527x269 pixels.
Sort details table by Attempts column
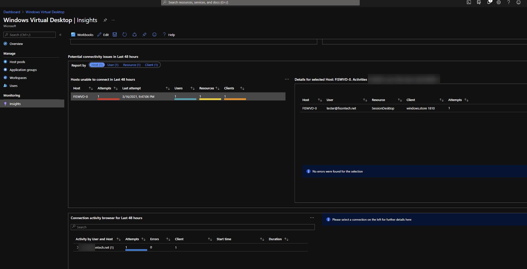(466, 100)
